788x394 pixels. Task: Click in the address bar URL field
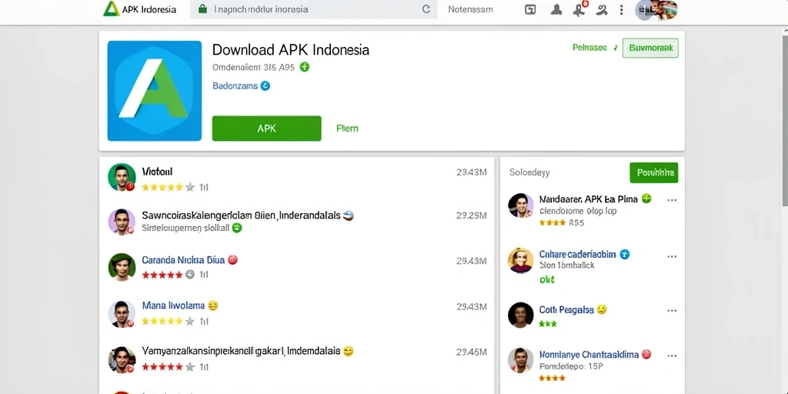(314, 9)
